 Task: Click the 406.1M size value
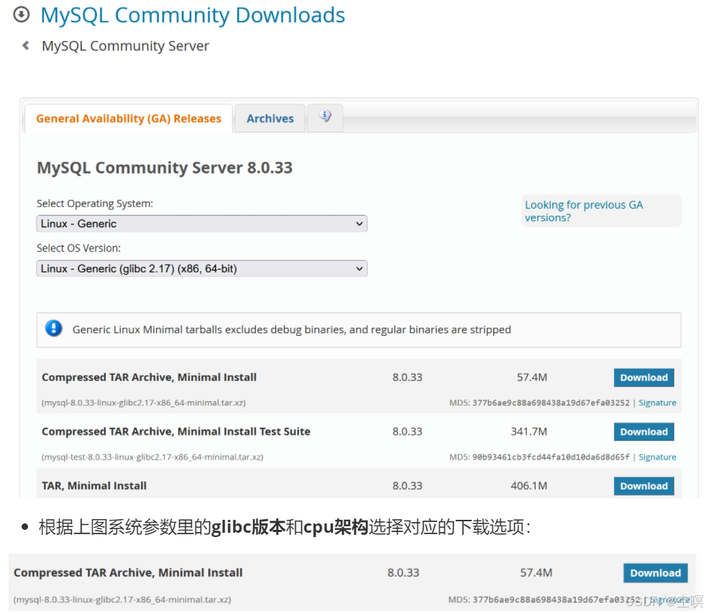(529, 486)
